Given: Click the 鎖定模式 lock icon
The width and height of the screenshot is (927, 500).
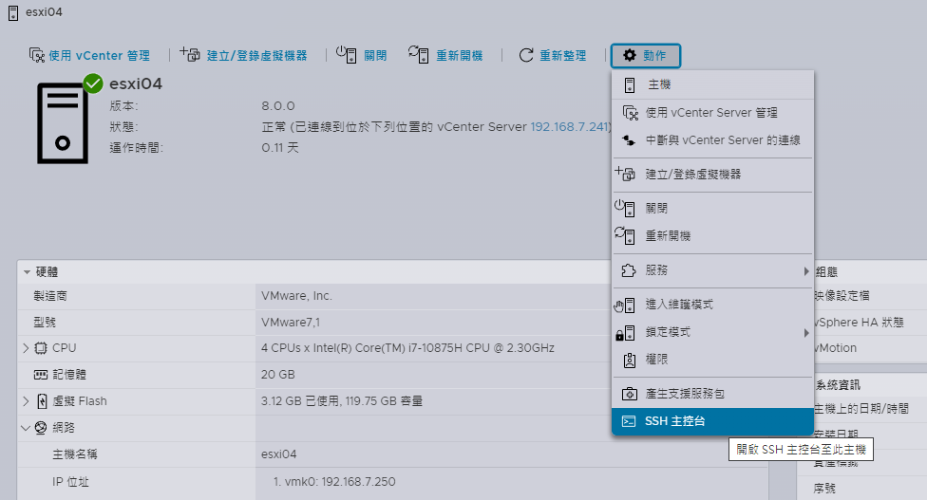Looking at the screenshot, I should [x=625, y=332].
